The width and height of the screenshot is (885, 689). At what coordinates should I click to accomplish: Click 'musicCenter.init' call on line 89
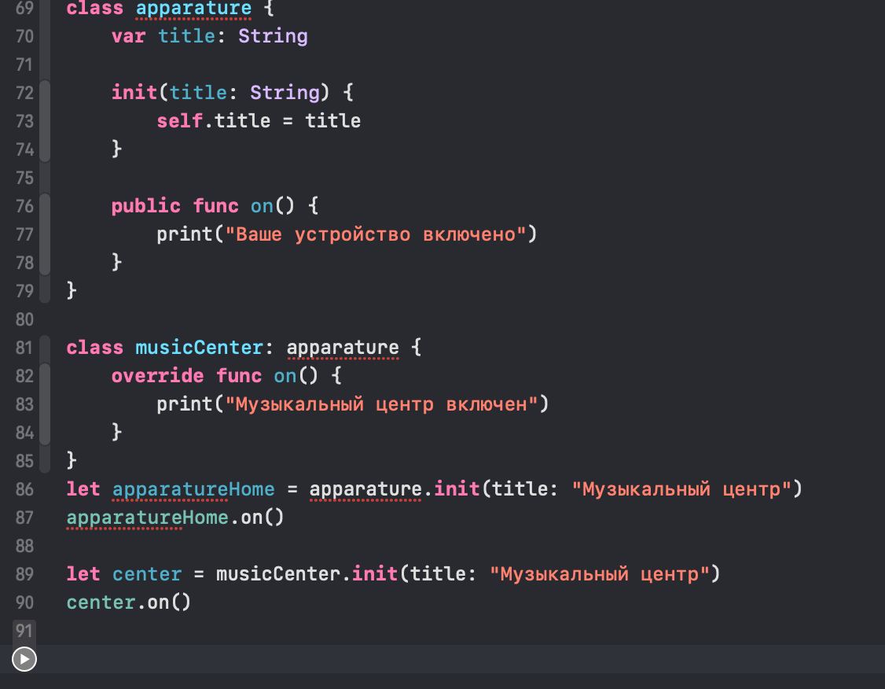pos(307,574)
